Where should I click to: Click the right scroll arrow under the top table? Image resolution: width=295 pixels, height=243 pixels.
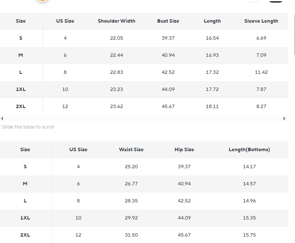[x=284, y=118]
